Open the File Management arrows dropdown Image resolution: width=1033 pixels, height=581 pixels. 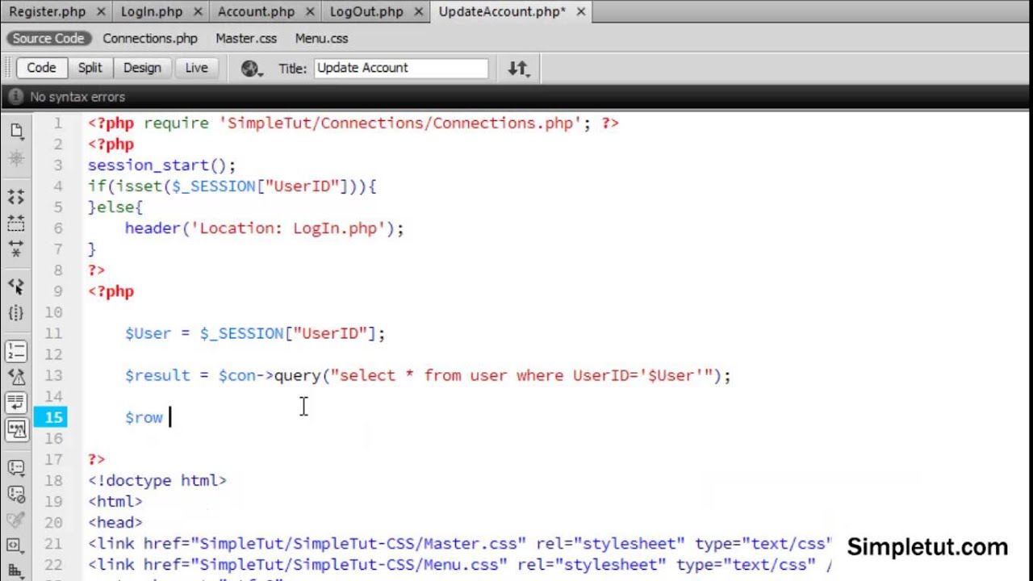pyautogui.click(x=518, y=69)
